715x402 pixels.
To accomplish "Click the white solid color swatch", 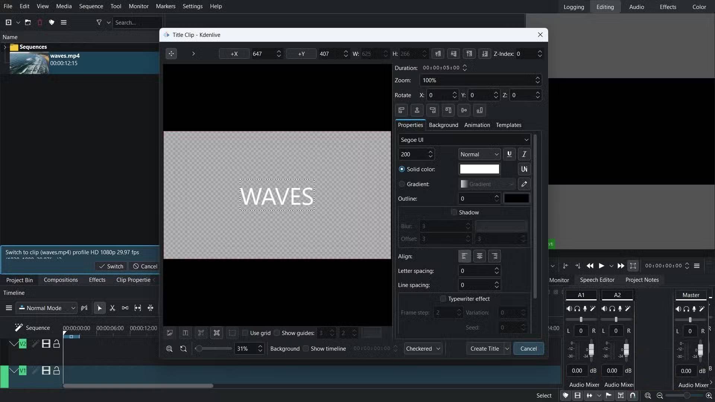I will point(479,169).
